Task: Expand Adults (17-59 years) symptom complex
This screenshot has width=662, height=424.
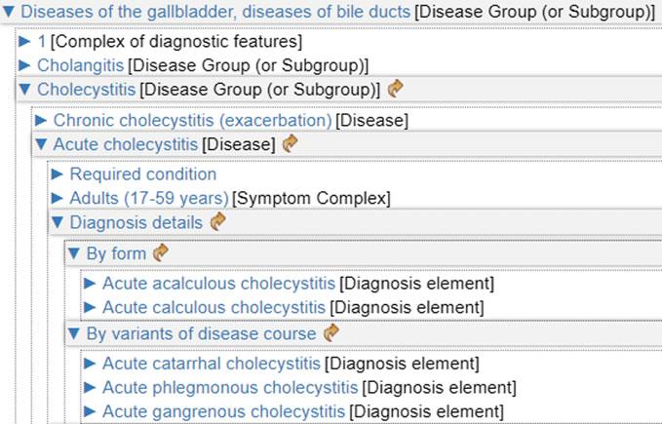Action: [x=58, y=199]
